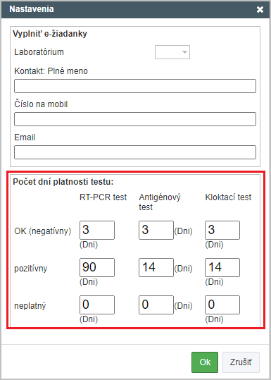The image size is (271, 380).
Task: Select the Email input field
Action: click(135, 152)
